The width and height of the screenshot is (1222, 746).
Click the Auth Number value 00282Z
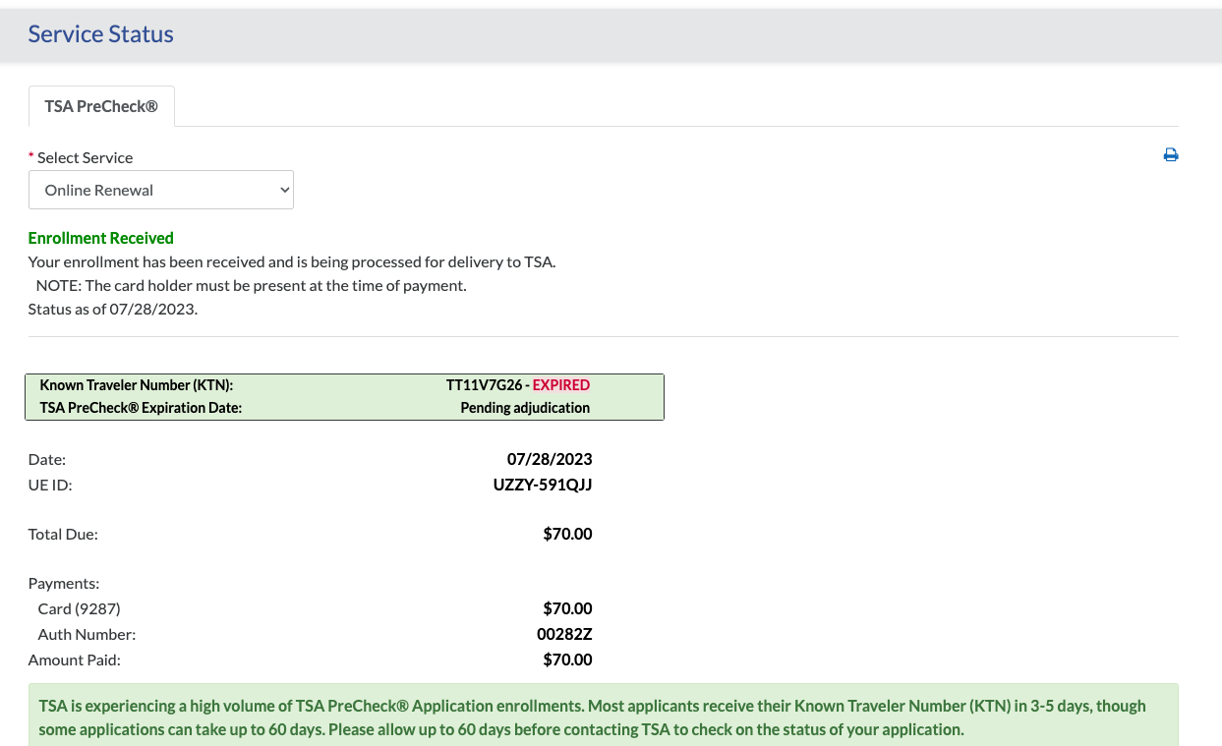pyautogui.click(x=564, y=635)
